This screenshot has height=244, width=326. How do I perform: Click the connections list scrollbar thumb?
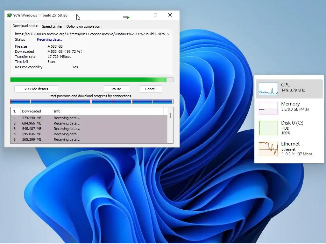170,116
